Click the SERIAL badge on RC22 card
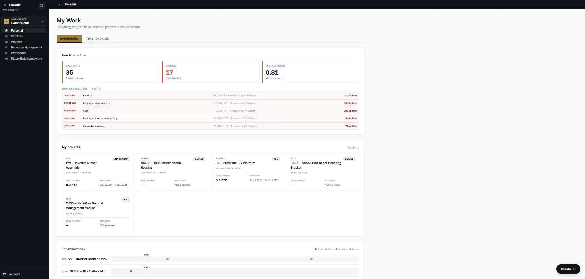Image resolution: width=585 pixels, height=279 pixels. 349,159
